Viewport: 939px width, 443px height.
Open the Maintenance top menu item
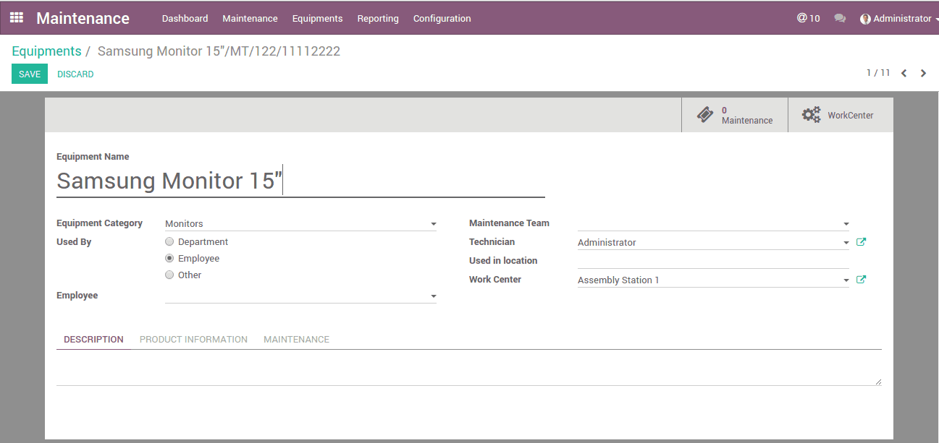click(250, 19)
